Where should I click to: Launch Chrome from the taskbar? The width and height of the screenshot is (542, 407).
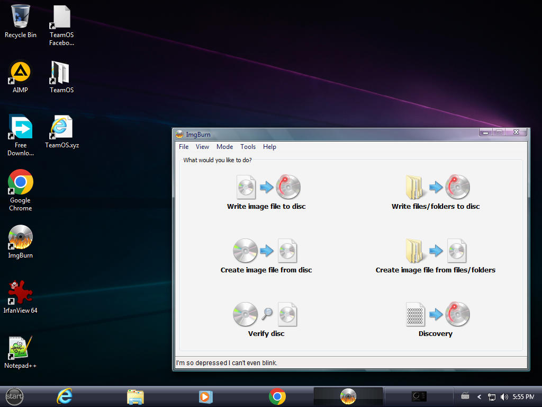click(277, 396)
